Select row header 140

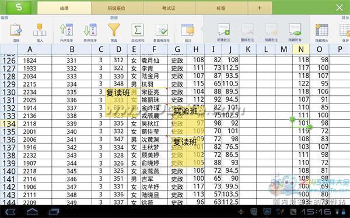click(x=9, y=171)
